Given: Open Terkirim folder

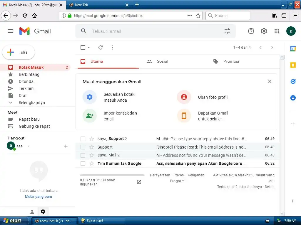Looking at the screenshot, I should [26, 88].
